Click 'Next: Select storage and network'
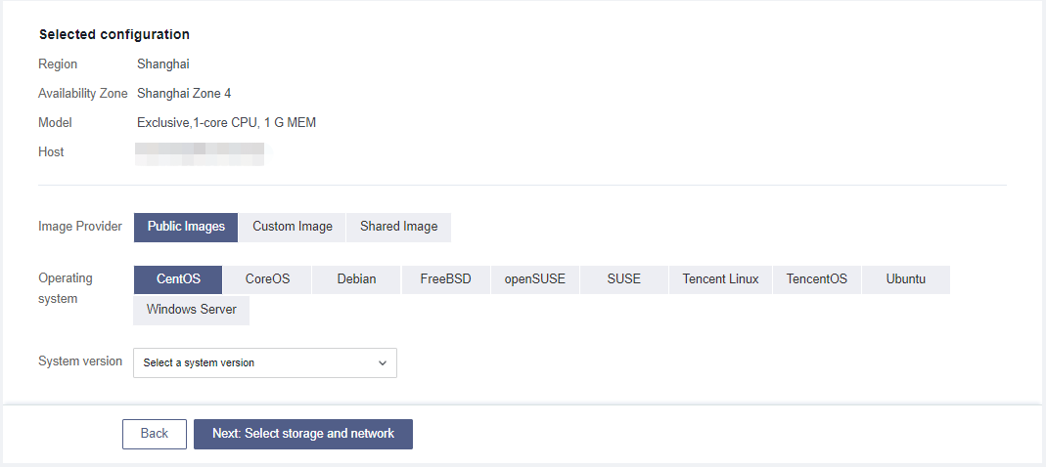1046x467 pixels. point(303,434)
